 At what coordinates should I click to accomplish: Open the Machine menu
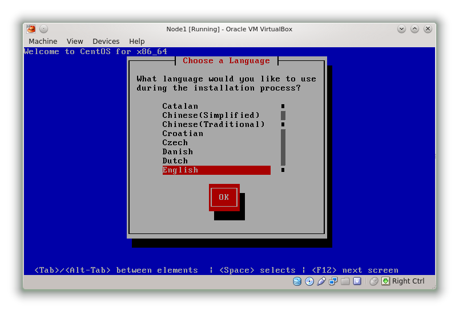click(x=43, y=41)
